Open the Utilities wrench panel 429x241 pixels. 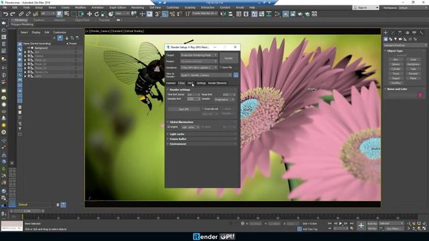pyautogui.click(x=422, y=33)
